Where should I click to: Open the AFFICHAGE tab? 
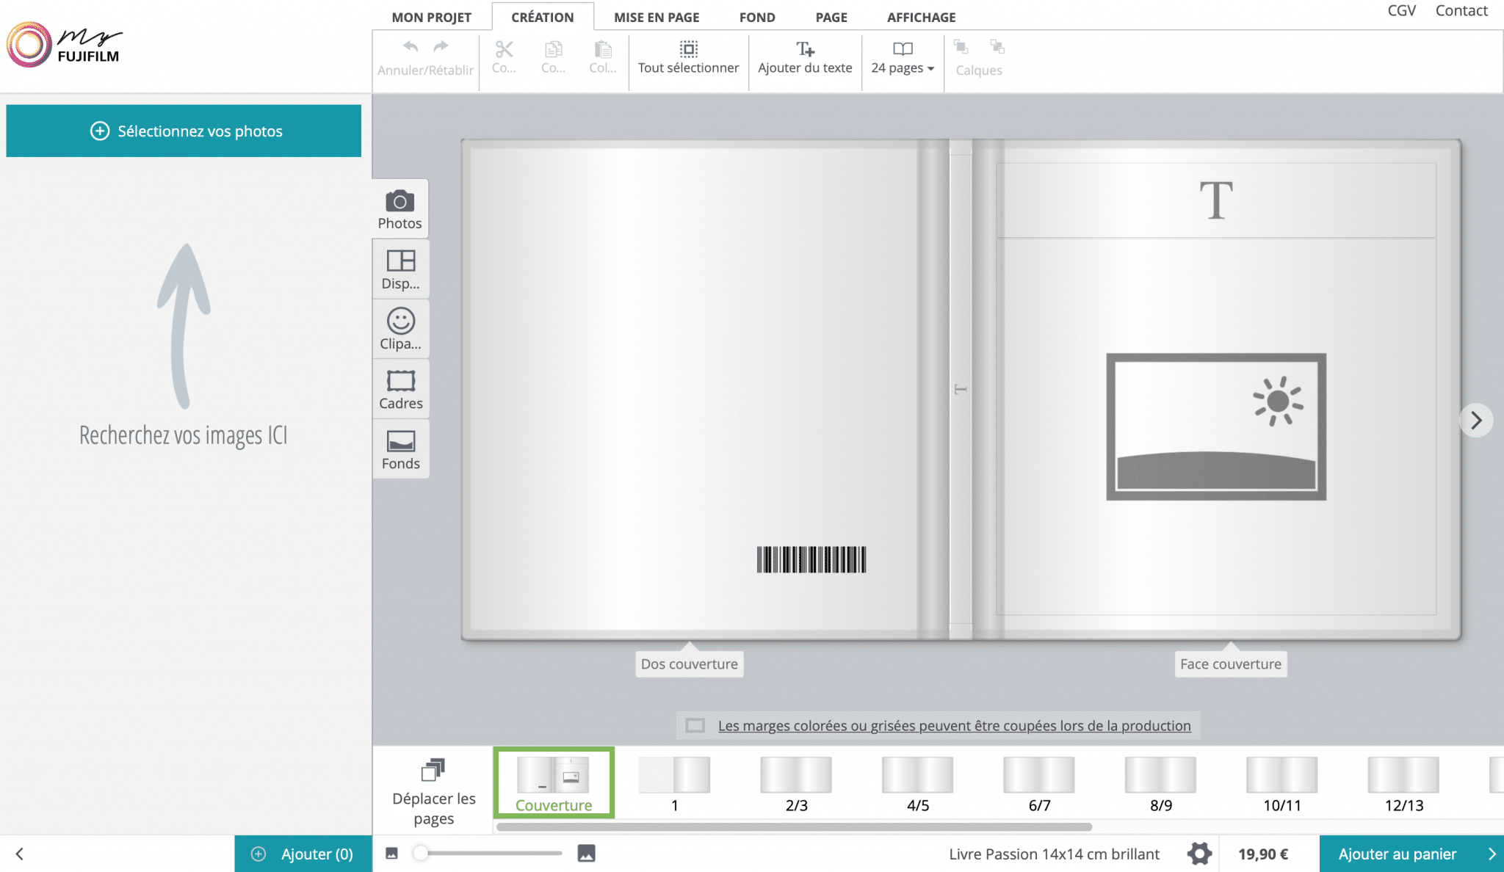(921, 17)
